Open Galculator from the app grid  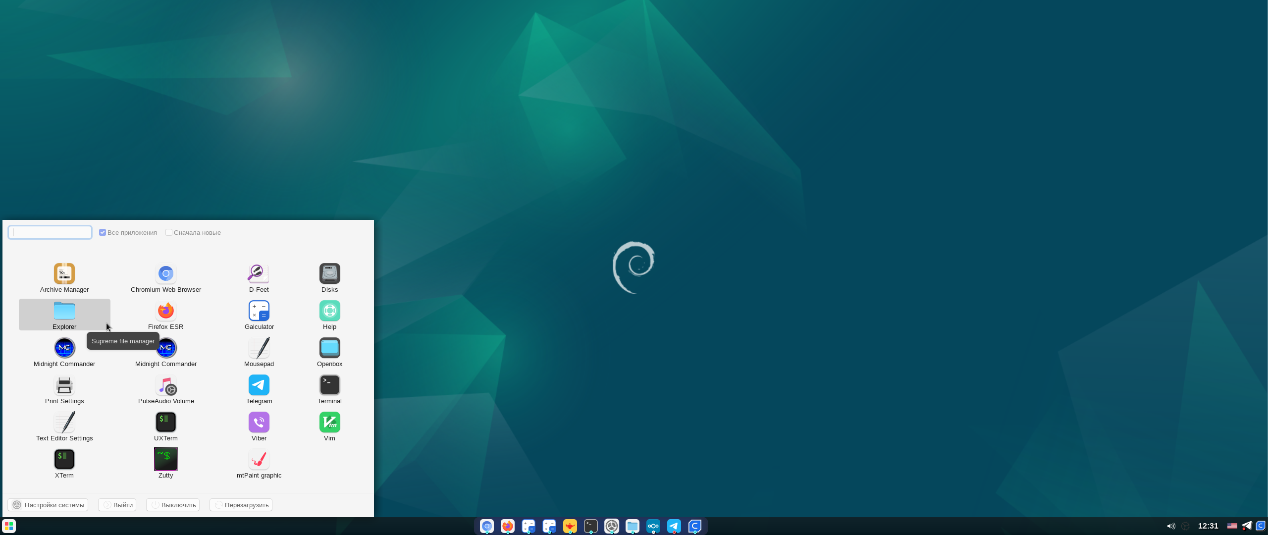point(259,311)
